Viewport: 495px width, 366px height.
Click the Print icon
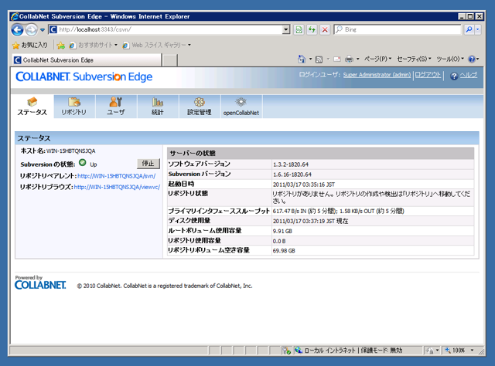coord(349,59)
